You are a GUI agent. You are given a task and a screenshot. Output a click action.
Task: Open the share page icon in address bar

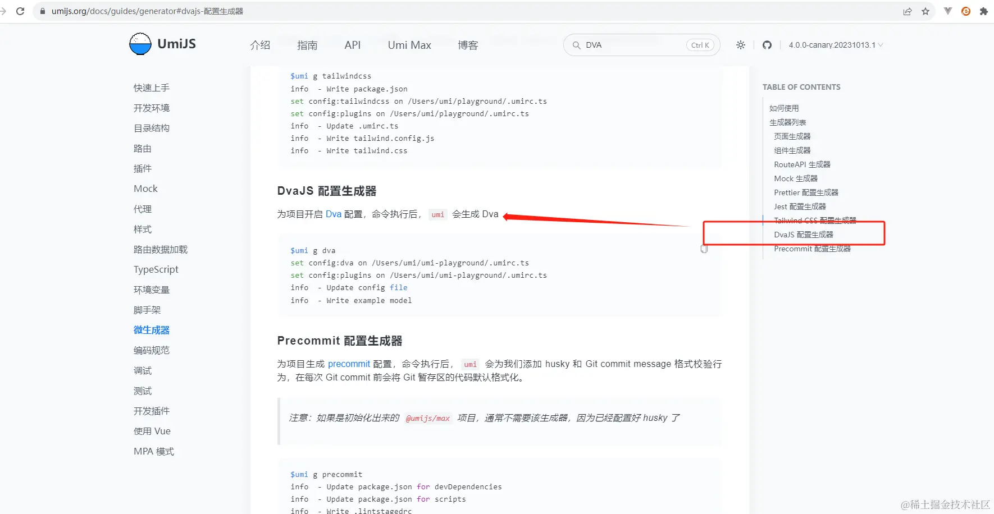908,11
